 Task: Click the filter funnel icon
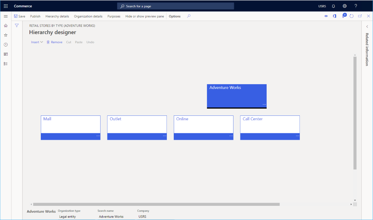(x=17, y=25)
